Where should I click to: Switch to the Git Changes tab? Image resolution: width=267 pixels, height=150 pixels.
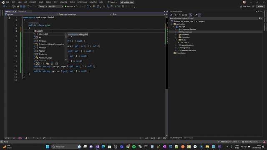[188, 138]
